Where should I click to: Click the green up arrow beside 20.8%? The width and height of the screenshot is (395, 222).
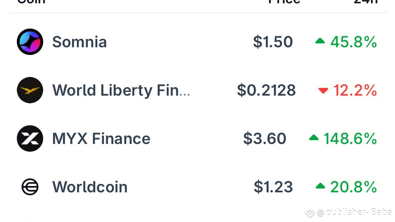pyautogui.click(x=320, y=186)
